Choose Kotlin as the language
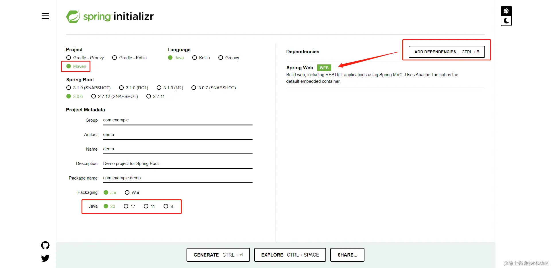The width and height of the screenshot is (551, 268). (201, 58)
